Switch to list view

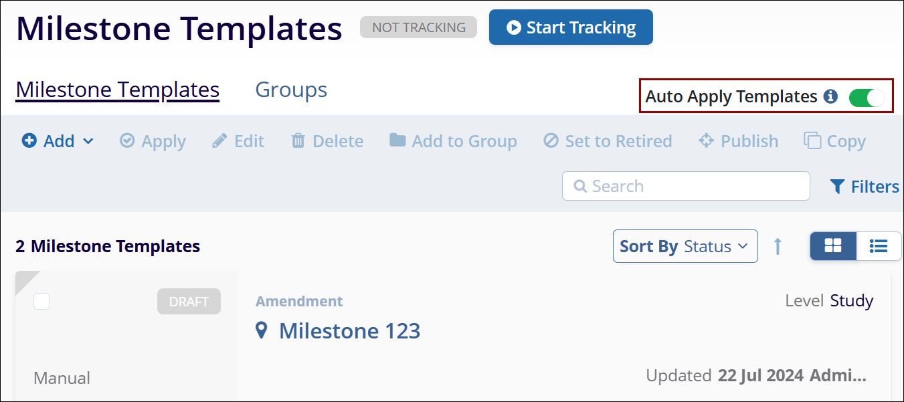879,246
